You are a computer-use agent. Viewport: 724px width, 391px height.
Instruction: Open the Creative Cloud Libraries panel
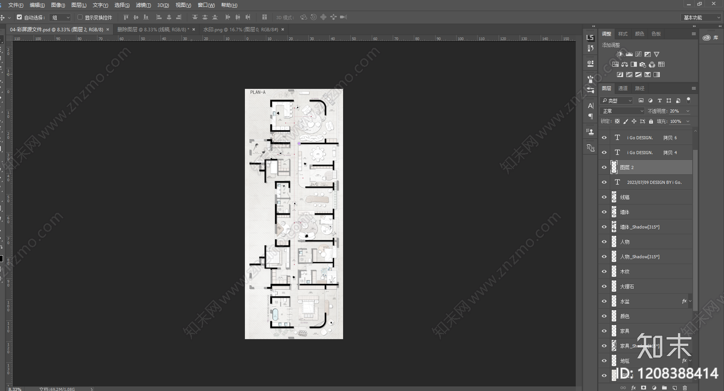710,38
